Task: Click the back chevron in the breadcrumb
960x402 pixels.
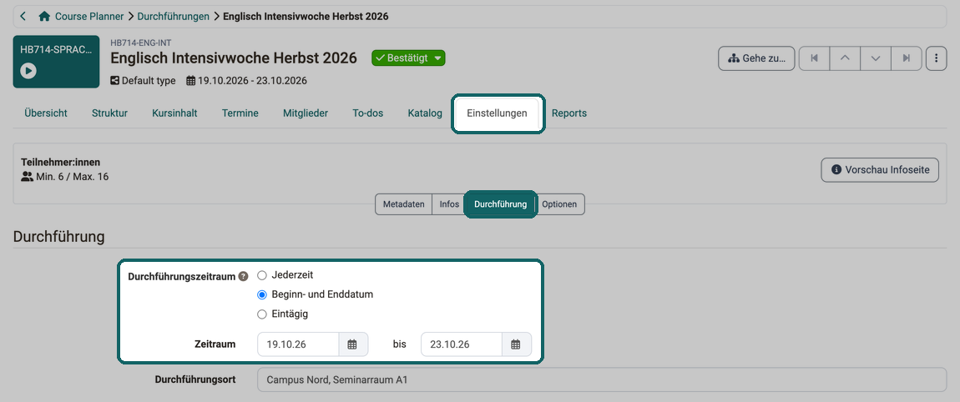Action: pos(23,17)
